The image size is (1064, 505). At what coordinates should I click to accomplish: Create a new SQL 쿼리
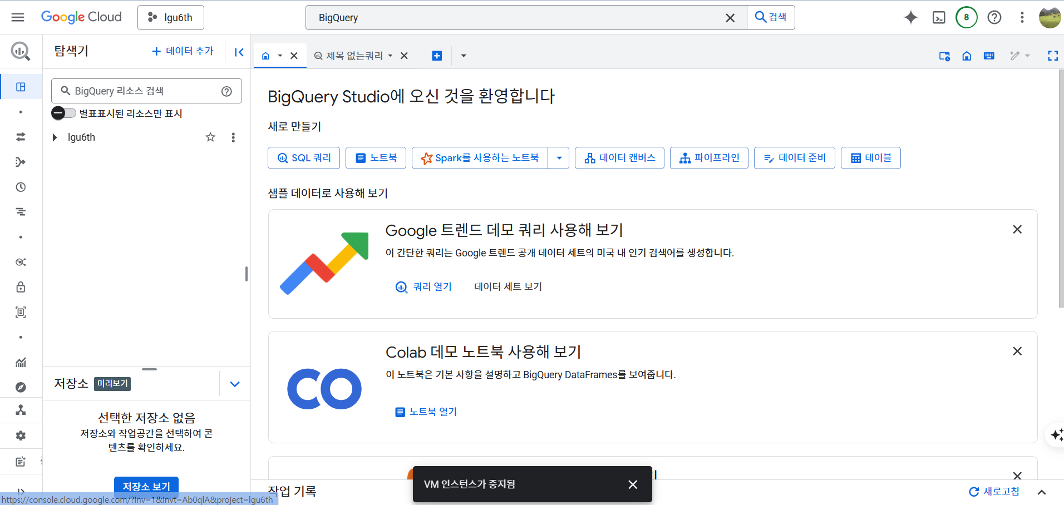coord(304,158)
